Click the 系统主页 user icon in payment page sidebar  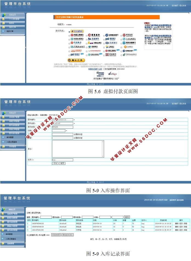pos(4,15)
